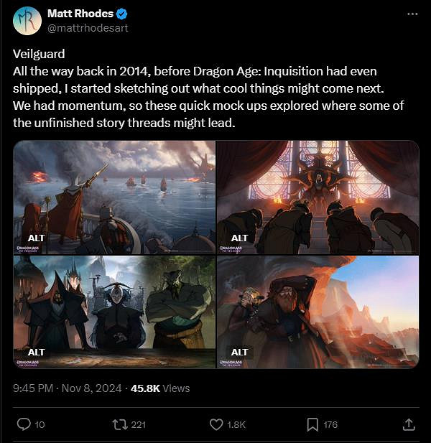Visit the @mattrhodesart handle
Image resolution: width=431 pixels, height=443 pixels.
pyautogui.click(x=88, y=27)
